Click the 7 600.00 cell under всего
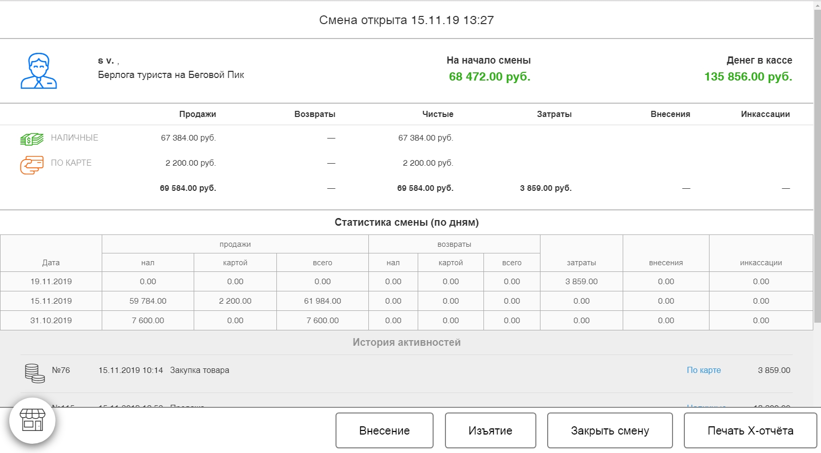This screenshot has width=821, height=453. point(323,320)
